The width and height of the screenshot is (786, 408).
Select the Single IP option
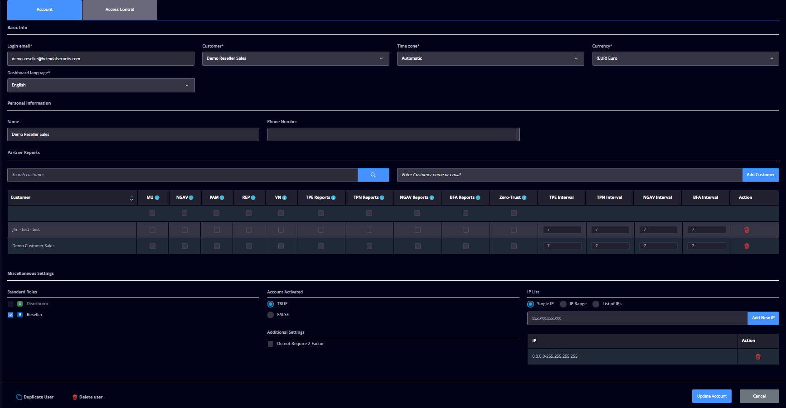531,304
